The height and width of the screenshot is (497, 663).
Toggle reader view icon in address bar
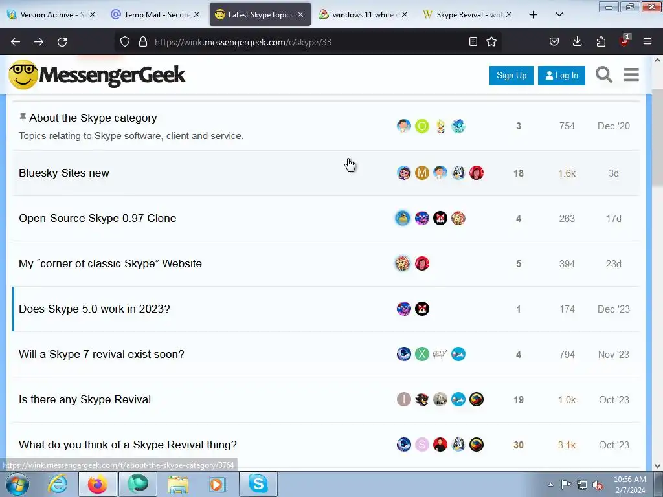(473, 41)
